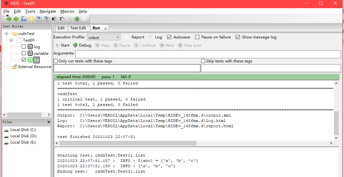Open the Navigate menu
Screen dimensions: 344x177
pyautogui.click(x=48, y=11)
